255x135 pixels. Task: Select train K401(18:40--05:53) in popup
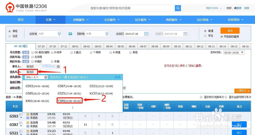click(x=37, y=101)
